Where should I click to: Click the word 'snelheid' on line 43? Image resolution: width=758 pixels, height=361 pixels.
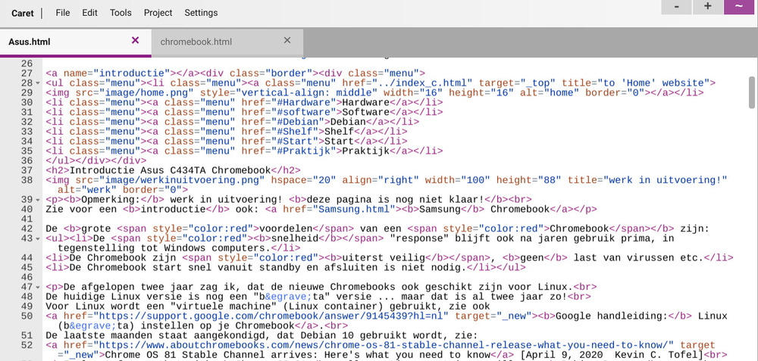pos(295,238)
